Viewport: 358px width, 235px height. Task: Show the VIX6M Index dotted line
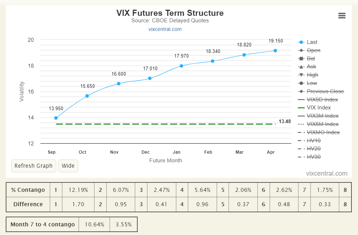pyautogui.click(x=318, y=124)
